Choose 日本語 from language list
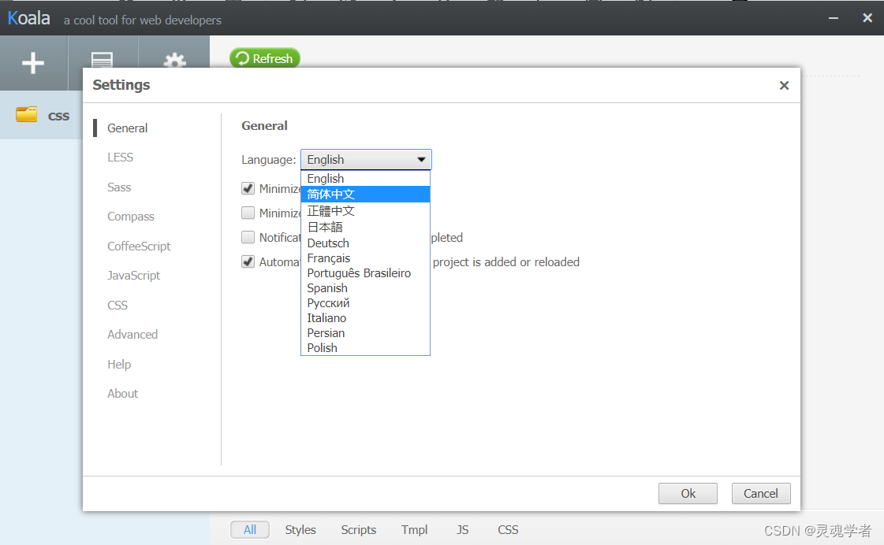This screenshot has width=884, height=545. pyautogui.click(x=365, y=227)
